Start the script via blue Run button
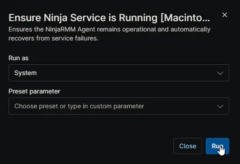Viewport: 240px width, 164px height. pos(217,146)
